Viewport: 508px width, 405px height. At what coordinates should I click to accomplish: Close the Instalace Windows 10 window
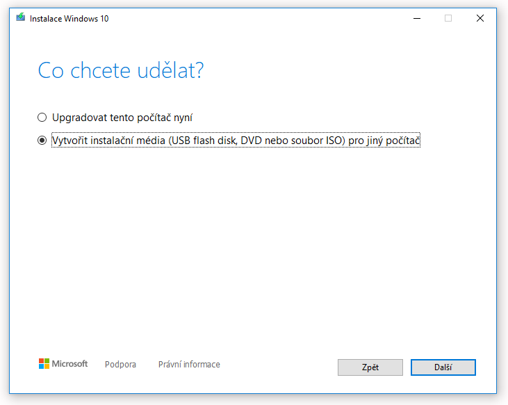click(480, 18)
